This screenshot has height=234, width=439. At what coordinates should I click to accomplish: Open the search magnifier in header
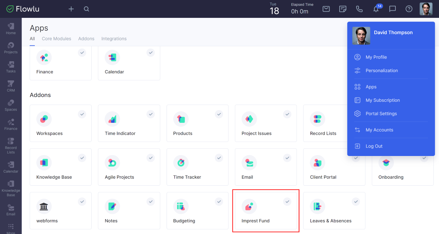87,9
